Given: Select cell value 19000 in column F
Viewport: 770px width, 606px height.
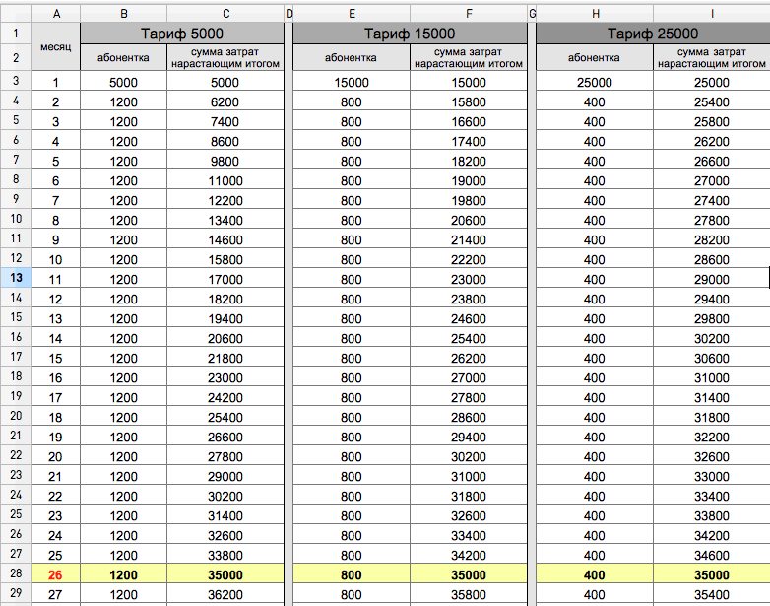Looking at the screenshot, I should (x=469, y=180).
